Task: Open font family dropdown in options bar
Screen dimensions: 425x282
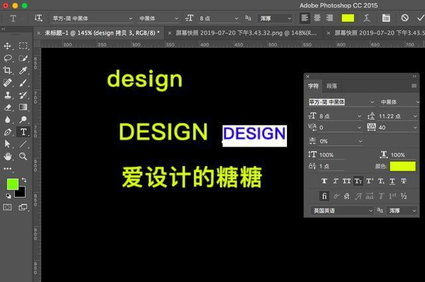Action: (x=130, y=19)
